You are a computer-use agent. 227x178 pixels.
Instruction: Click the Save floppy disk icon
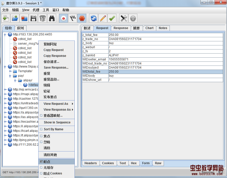pyautogui.click(x=33, y=18)
